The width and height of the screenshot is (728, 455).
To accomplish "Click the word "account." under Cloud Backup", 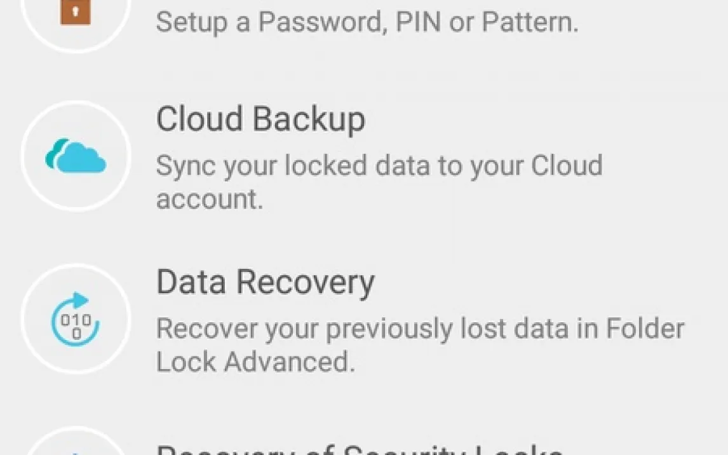I will click(x=209, y=199).
